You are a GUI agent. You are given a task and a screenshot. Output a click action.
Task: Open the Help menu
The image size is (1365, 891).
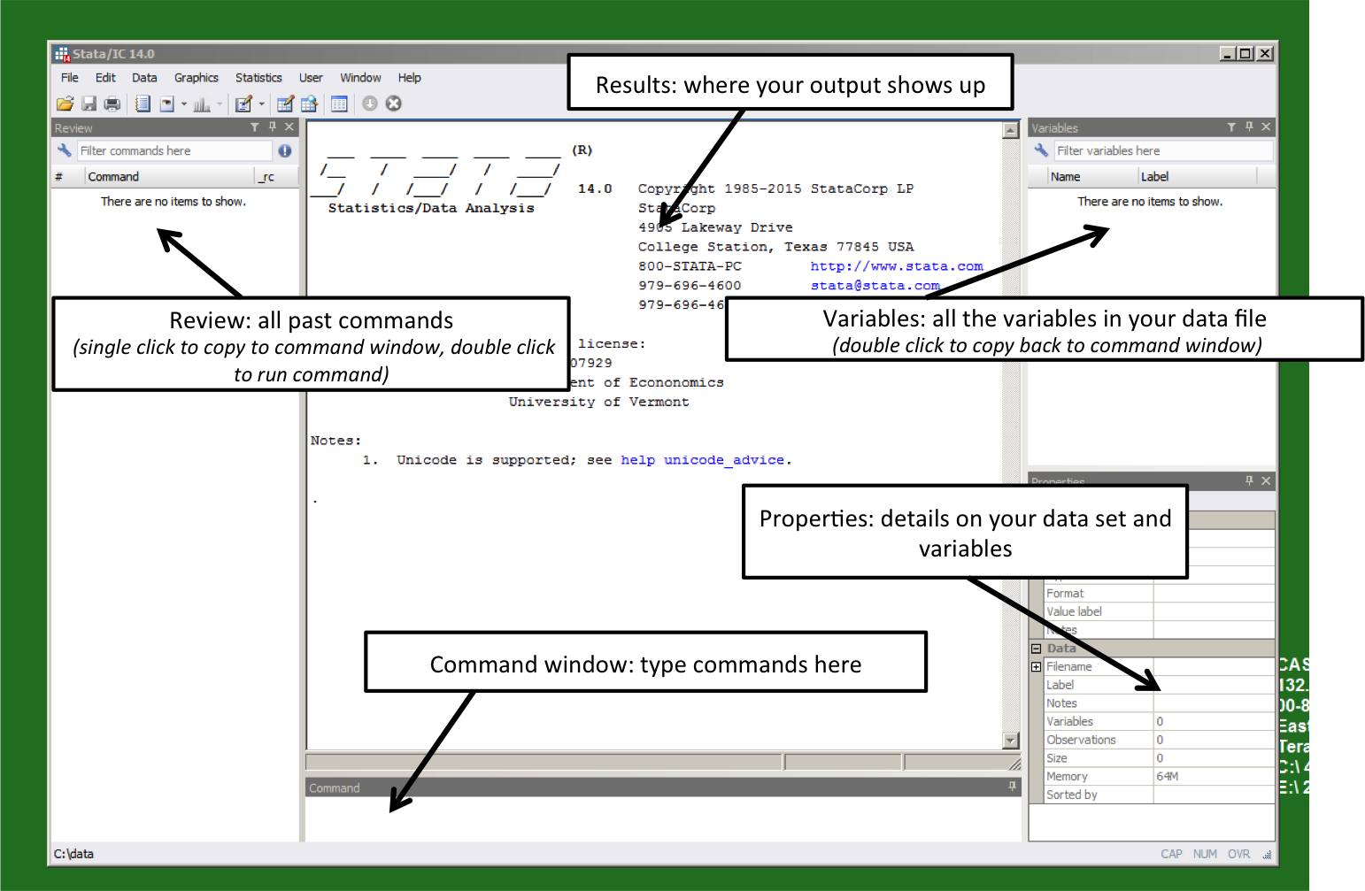[409, 78]
